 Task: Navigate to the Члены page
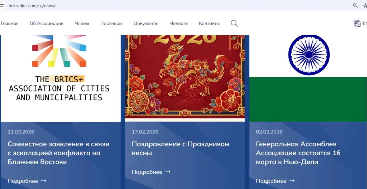tap(82, 23)
